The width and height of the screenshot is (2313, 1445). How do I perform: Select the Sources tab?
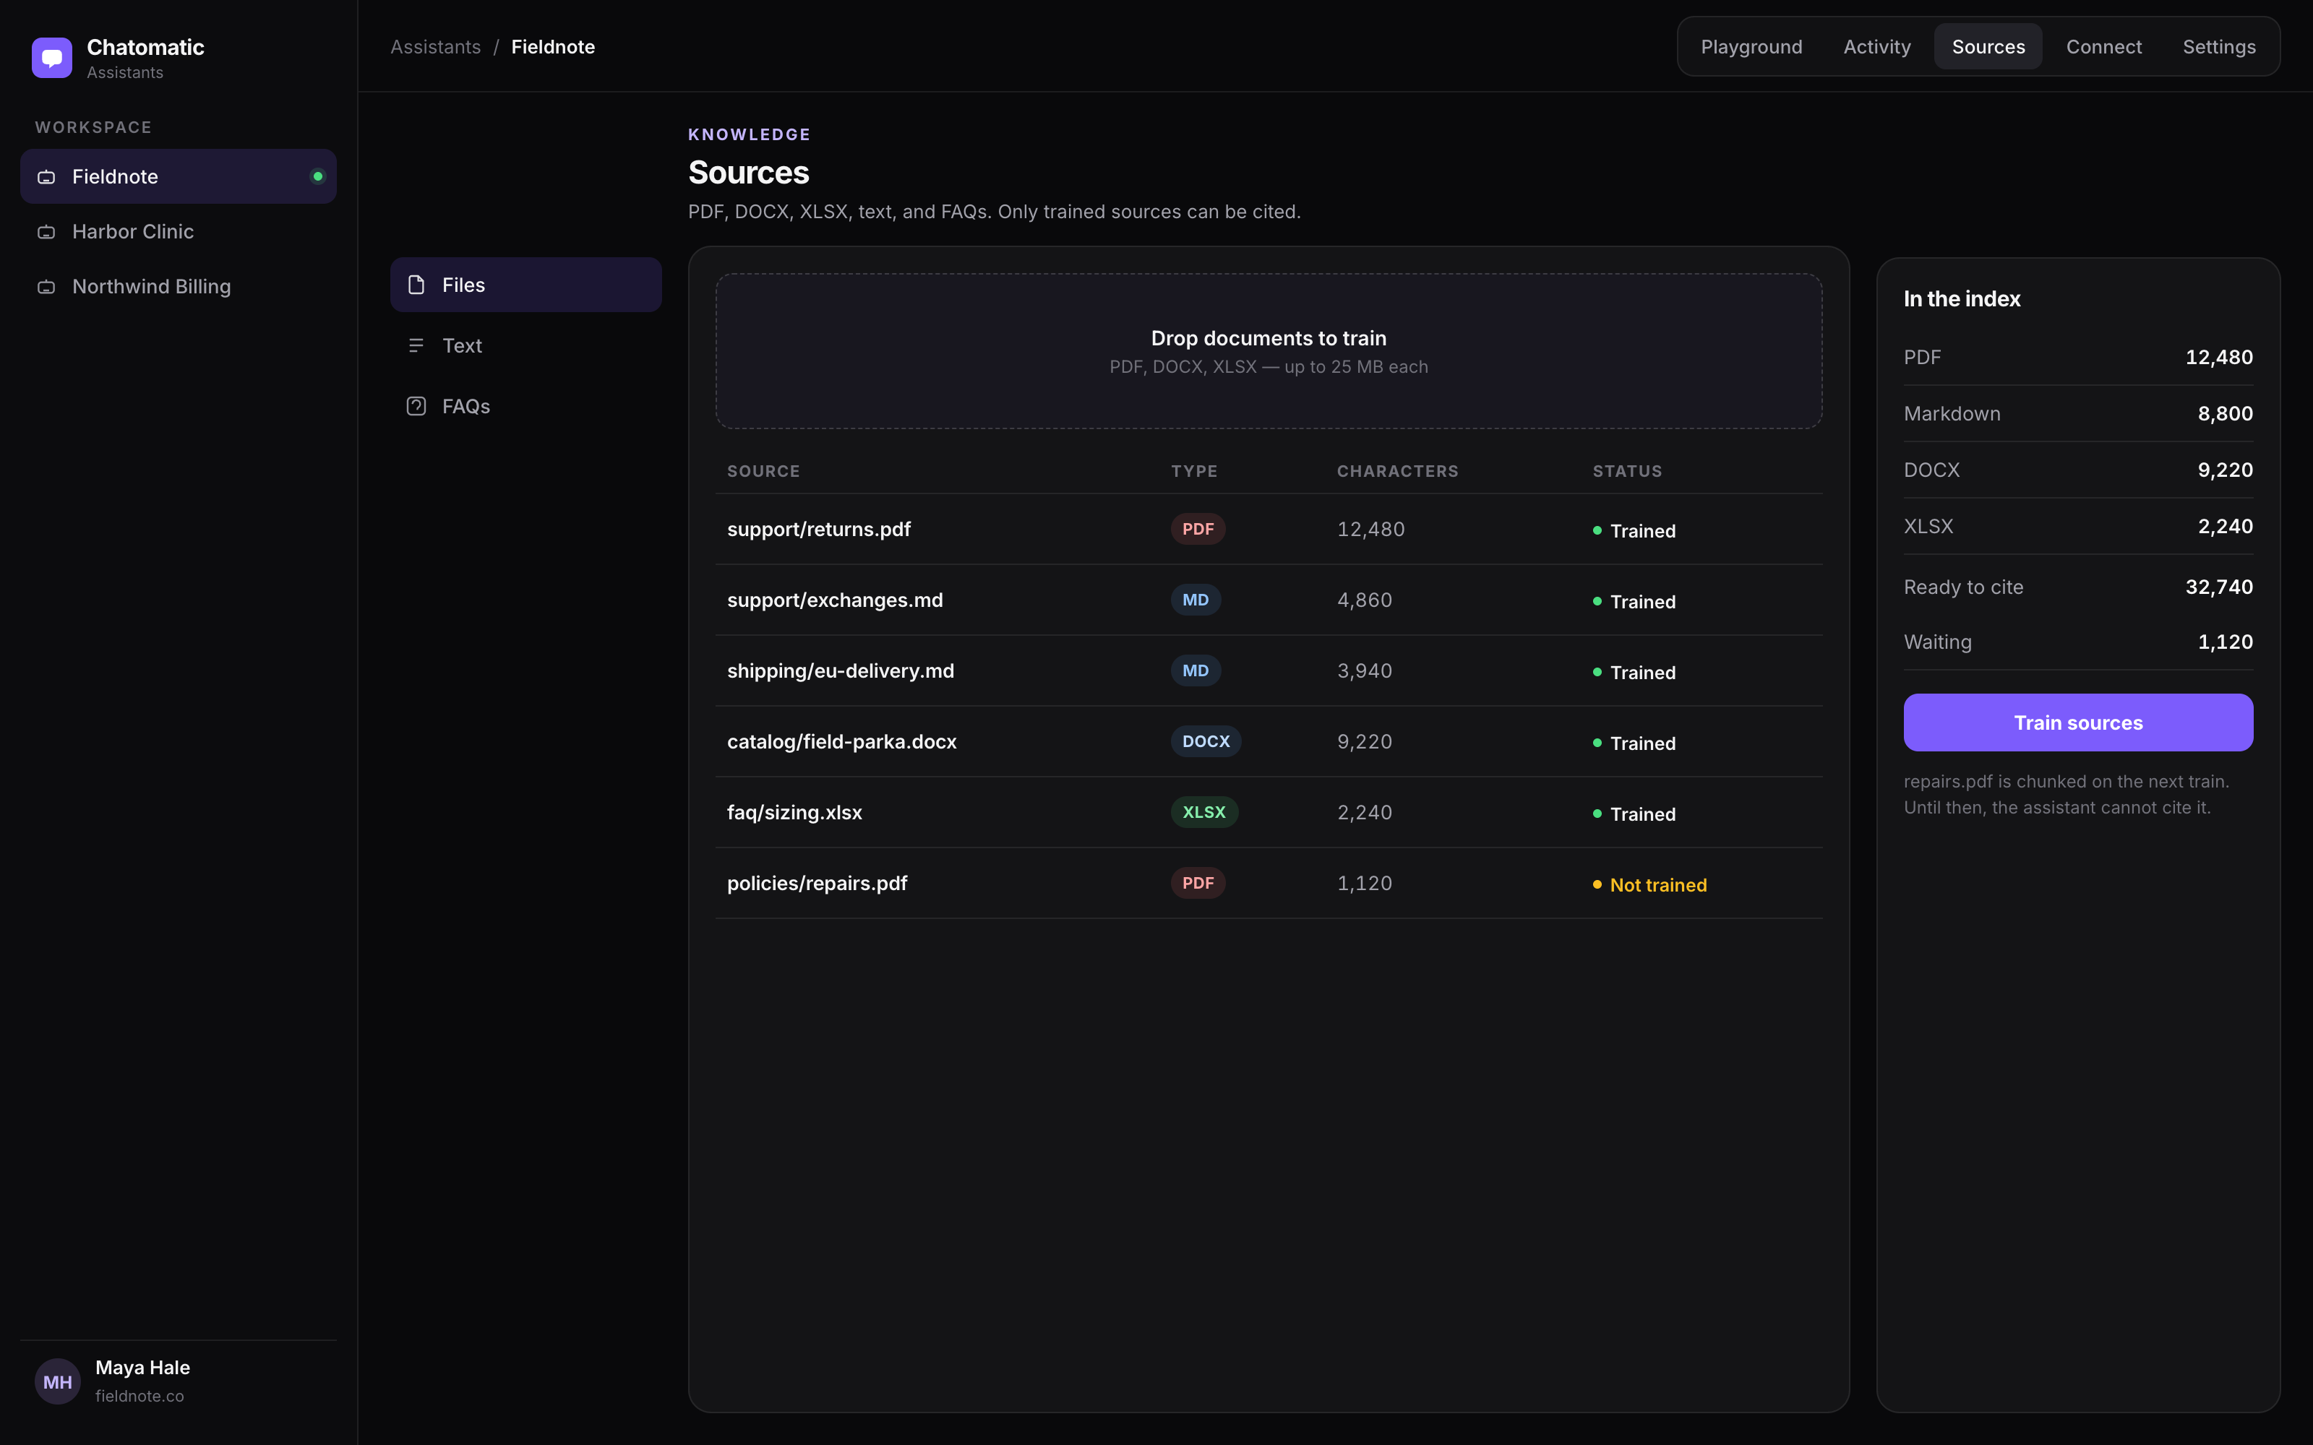(1988, 46)
